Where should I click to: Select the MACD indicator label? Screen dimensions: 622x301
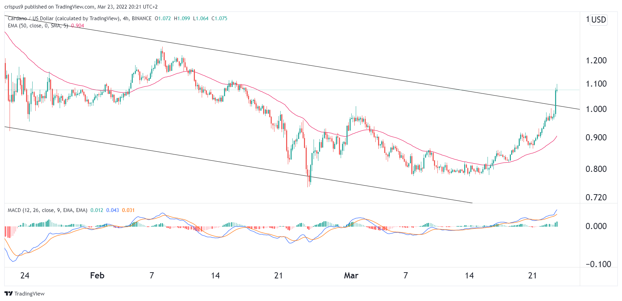point(47,210)
